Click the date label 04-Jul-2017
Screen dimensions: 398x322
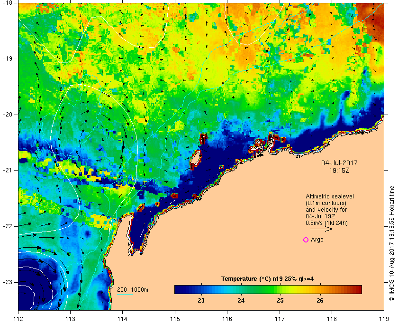(339, 163)
